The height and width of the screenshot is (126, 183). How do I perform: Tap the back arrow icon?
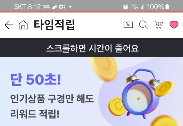(x=9, y=25)
